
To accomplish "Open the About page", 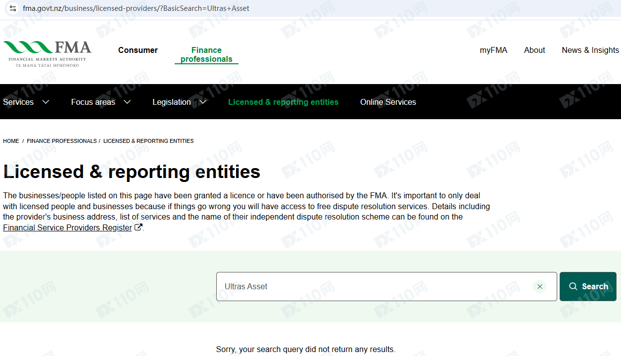I will (x=534, y=50).
